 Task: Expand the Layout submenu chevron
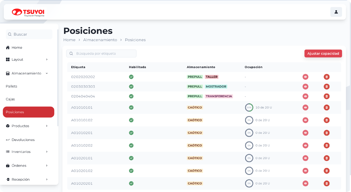click(x=47, y=60)
